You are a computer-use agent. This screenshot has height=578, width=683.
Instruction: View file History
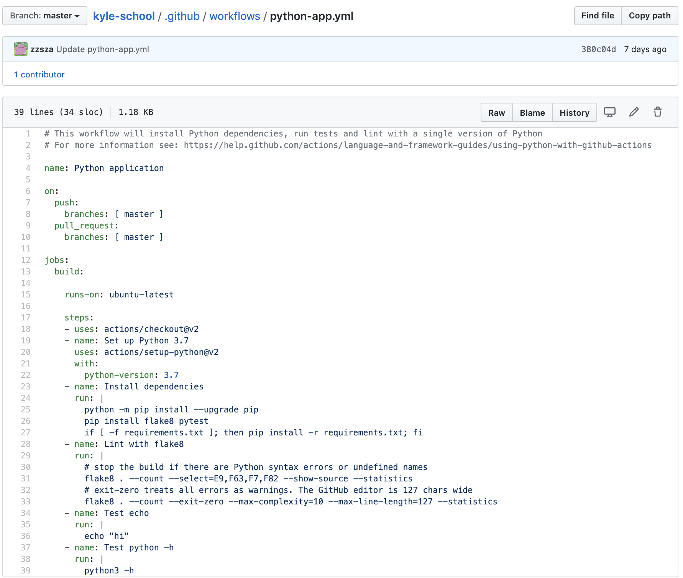(x=574, y=113)
